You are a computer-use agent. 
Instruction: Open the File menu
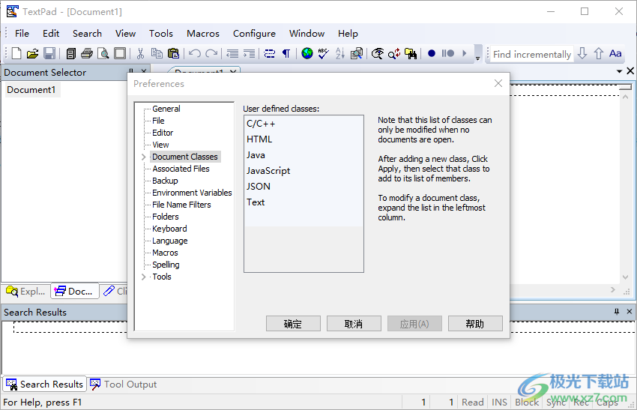click(x=22, y=34)
